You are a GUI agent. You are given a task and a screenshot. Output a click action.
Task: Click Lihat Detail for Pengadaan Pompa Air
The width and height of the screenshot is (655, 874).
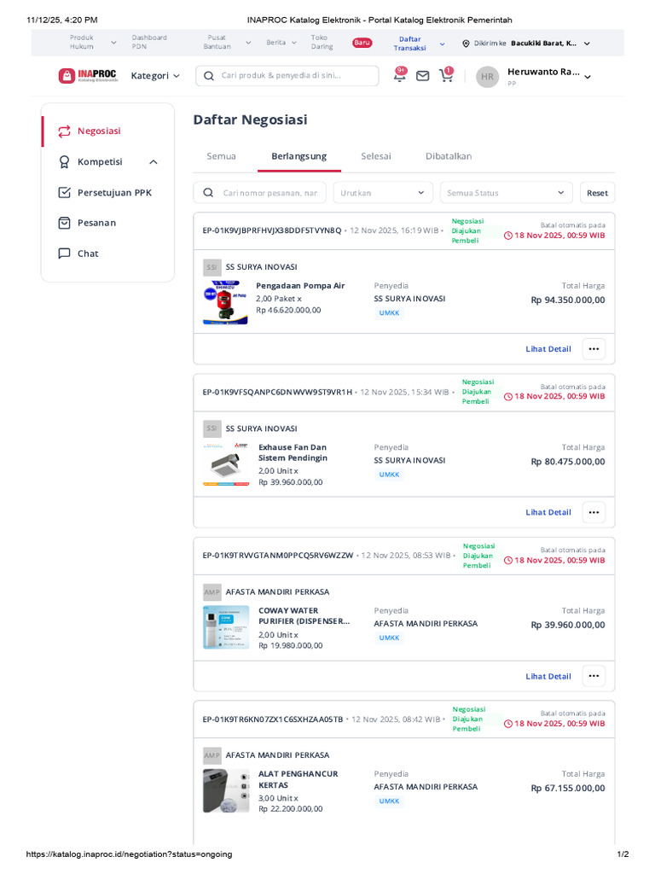tap(548, 349)
